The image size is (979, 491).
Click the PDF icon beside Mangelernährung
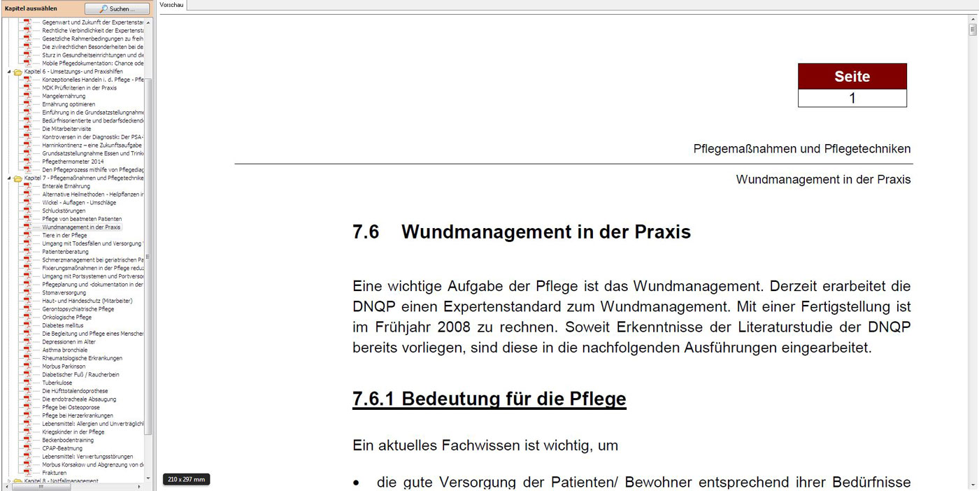pyautogui.click(x=28, y=97)
